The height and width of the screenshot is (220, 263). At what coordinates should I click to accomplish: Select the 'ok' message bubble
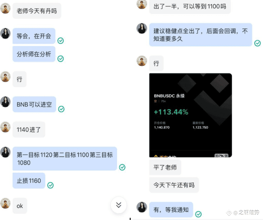pos(20,206)
